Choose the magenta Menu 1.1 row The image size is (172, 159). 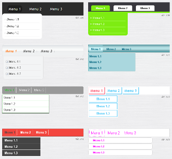coord(120,140)
